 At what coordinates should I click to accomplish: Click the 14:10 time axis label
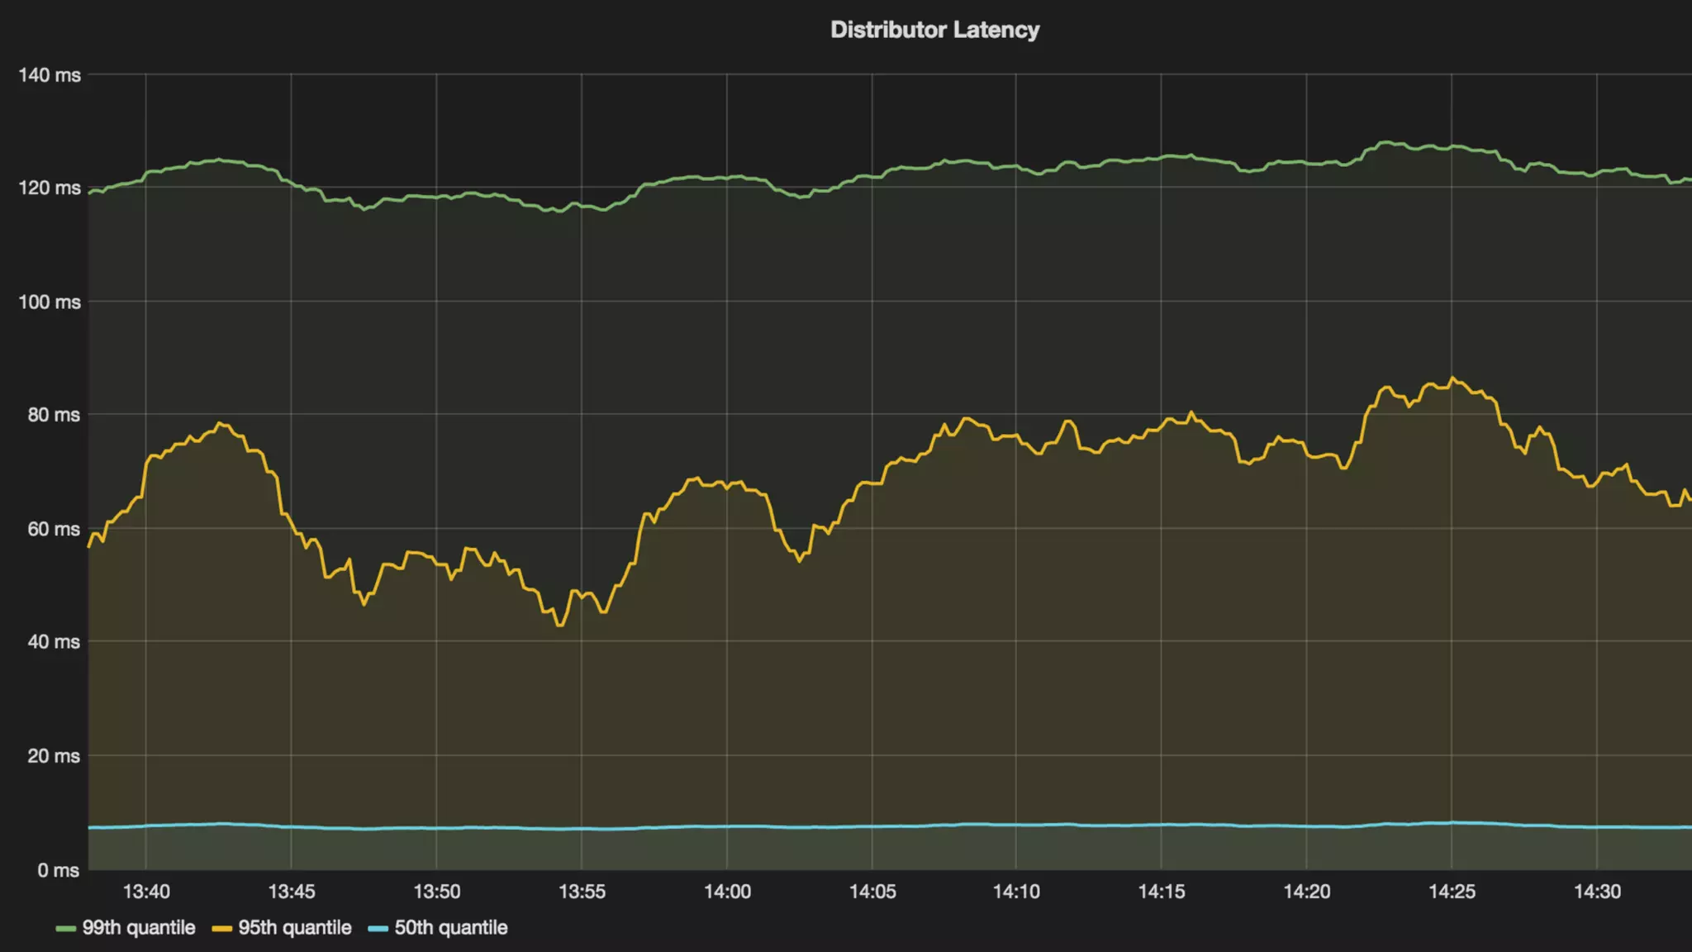coord(1016,892)
